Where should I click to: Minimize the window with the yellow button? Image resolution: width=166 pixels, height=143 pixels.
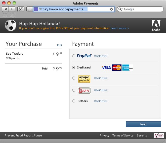click(9, 3)
